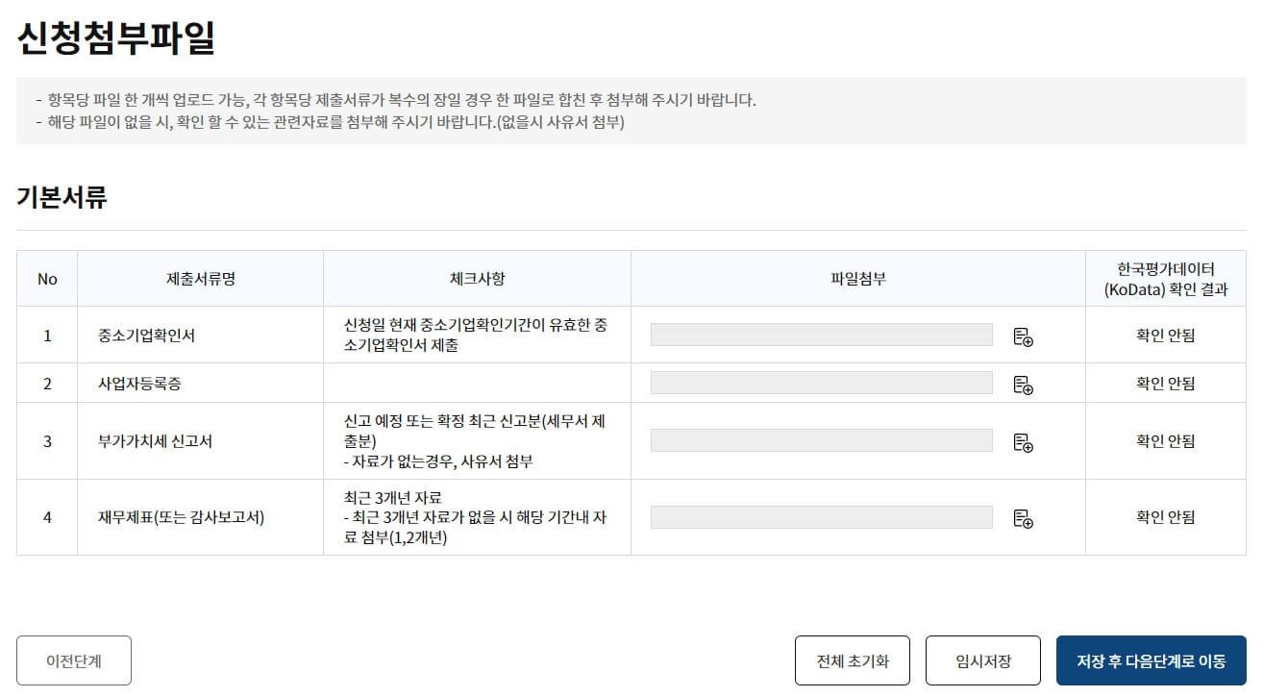Viewport: 1263px width, 697px height.
Task: Save draft using 임시저장 button
Action: click(x=983, y=660)
